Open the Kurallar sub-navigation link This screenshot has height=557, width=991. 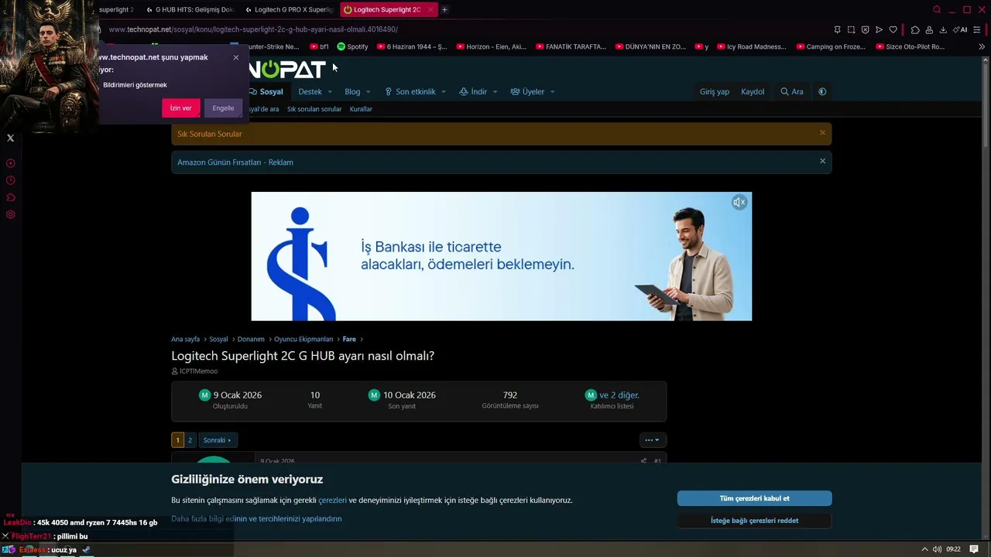[x=361, y=109]
